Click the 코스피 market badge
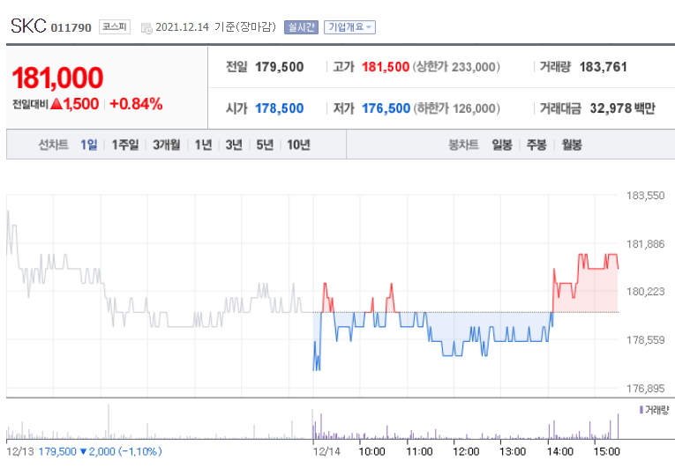The image size is (675, 468). pos(115,26)
